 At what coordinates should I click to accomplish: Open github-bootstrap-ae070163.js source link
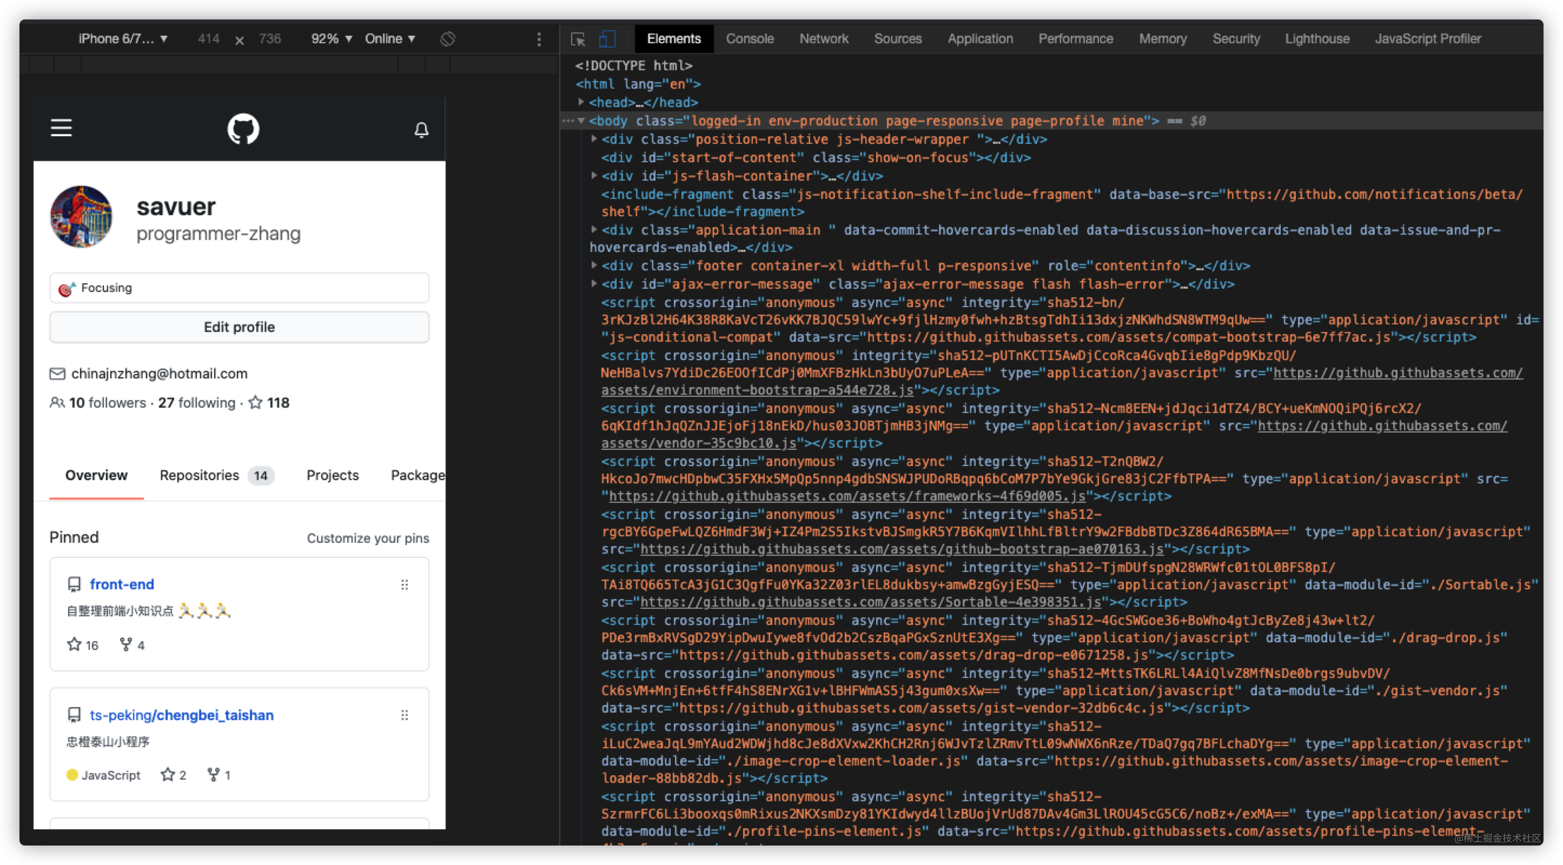(x=902, y=549)
